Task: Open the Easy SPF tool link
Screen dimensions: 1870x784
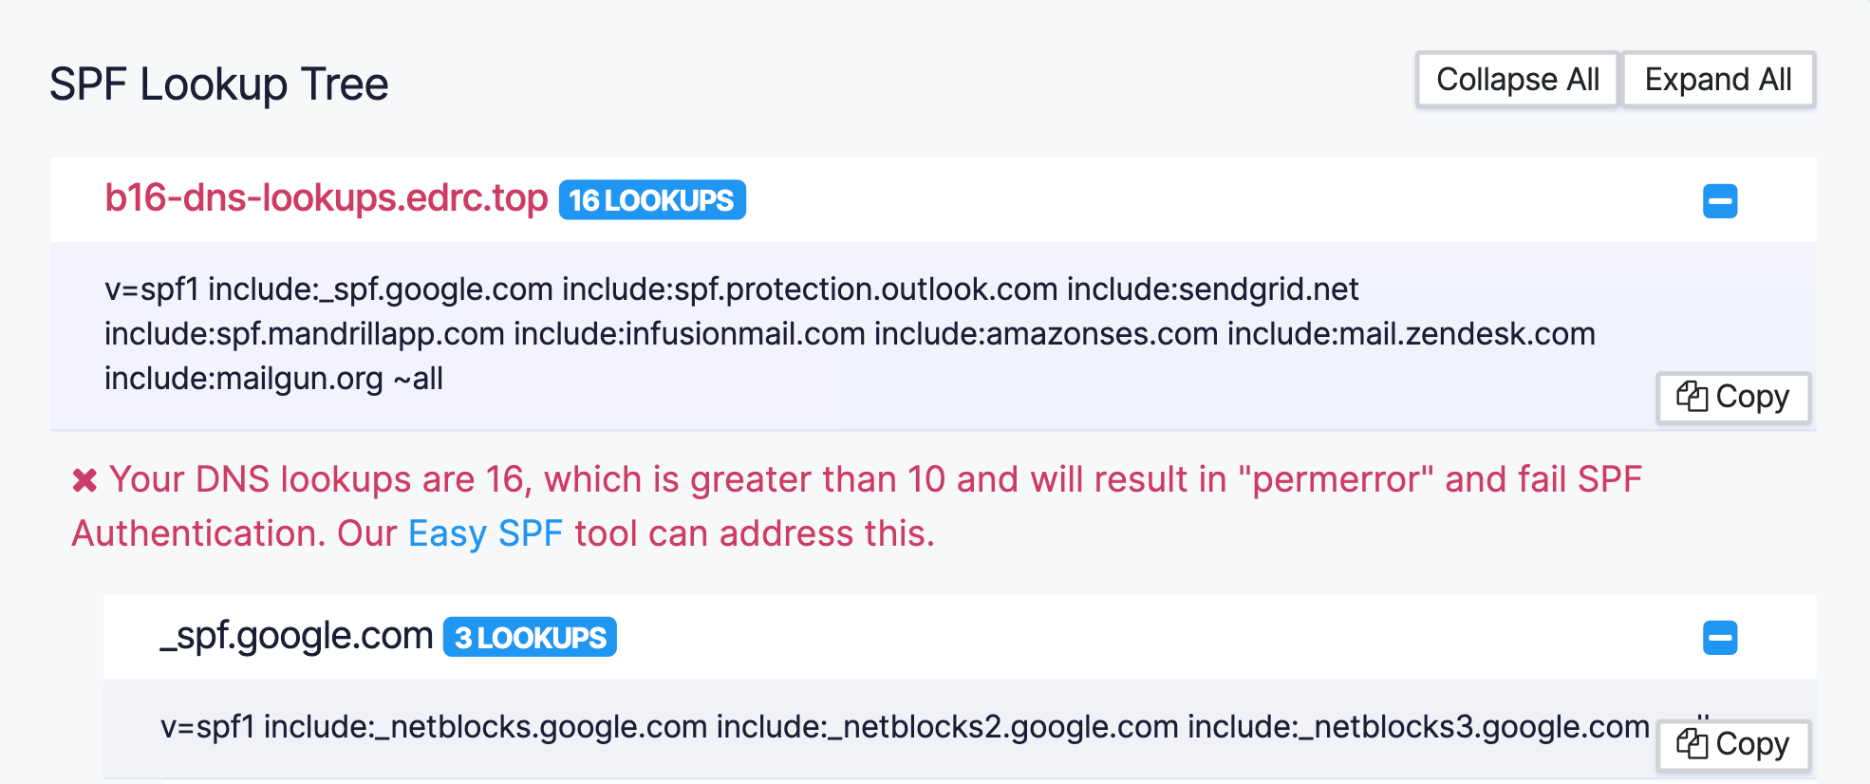Action: (485, 532)
